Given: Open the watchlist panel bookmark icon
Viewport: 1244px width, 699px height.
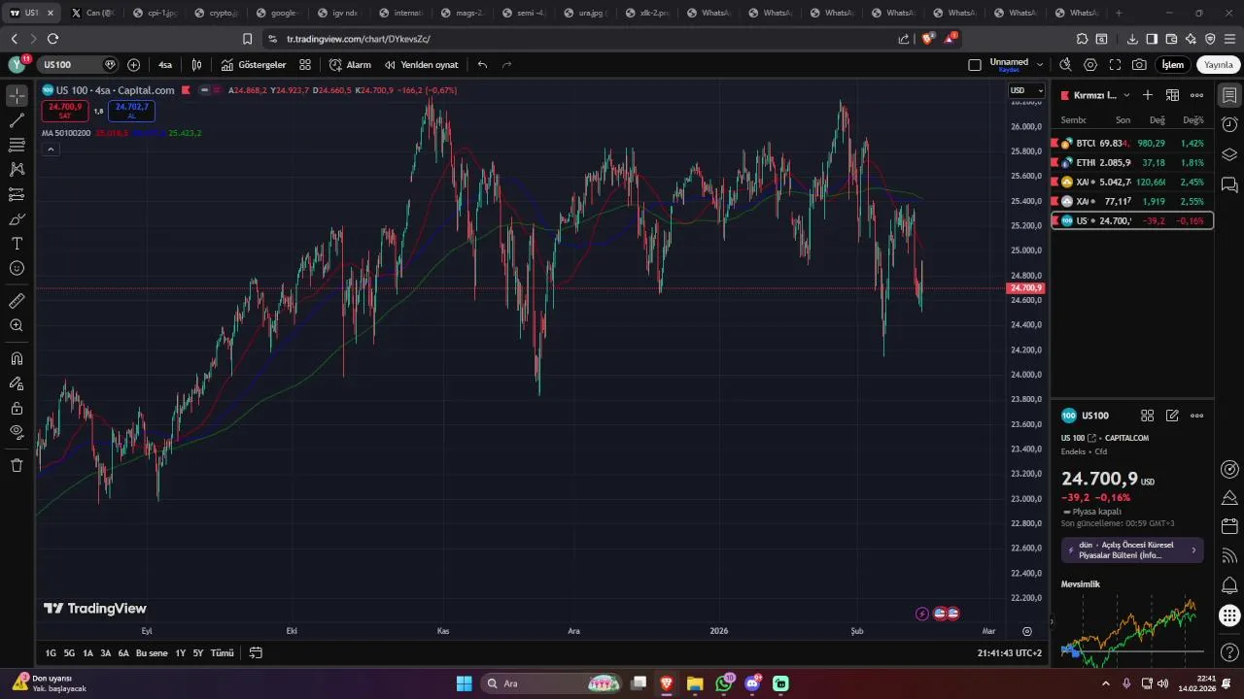Looking at the screenshot, I should 1229,95.
